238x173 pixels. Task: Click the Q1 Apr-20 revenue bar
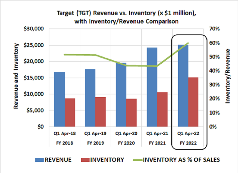coord(121,95)
